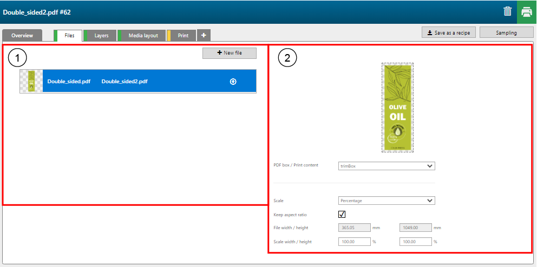The image size is (537, 267).
Task: Click the green printer icon
Action: click(x=526, y=11)
